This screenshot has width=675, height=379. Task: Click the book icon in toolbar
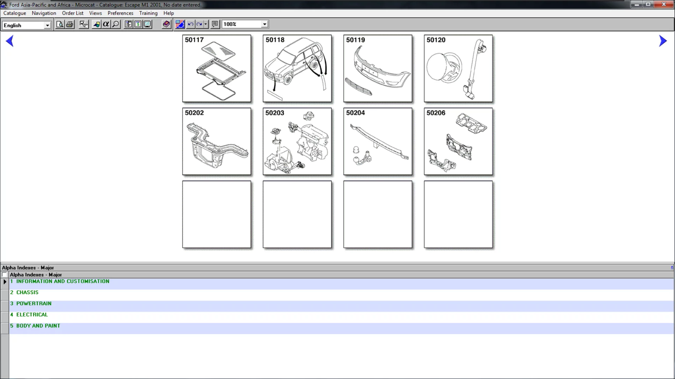click(167, 24)
